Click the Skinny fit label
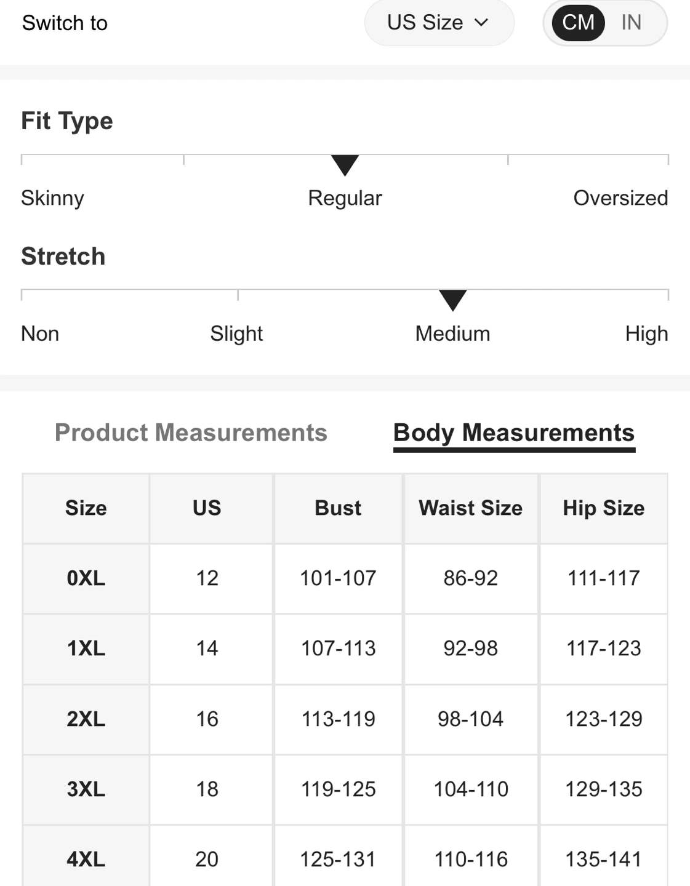690x886 pixels. (52, 198)
